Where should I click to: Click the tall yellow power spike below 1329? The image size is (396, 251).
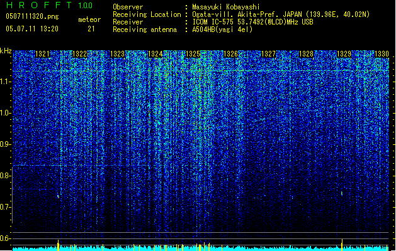tap(342, 245)
